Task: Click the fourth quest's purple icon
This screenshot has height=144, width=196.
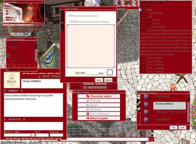Action: pos(146,120)
